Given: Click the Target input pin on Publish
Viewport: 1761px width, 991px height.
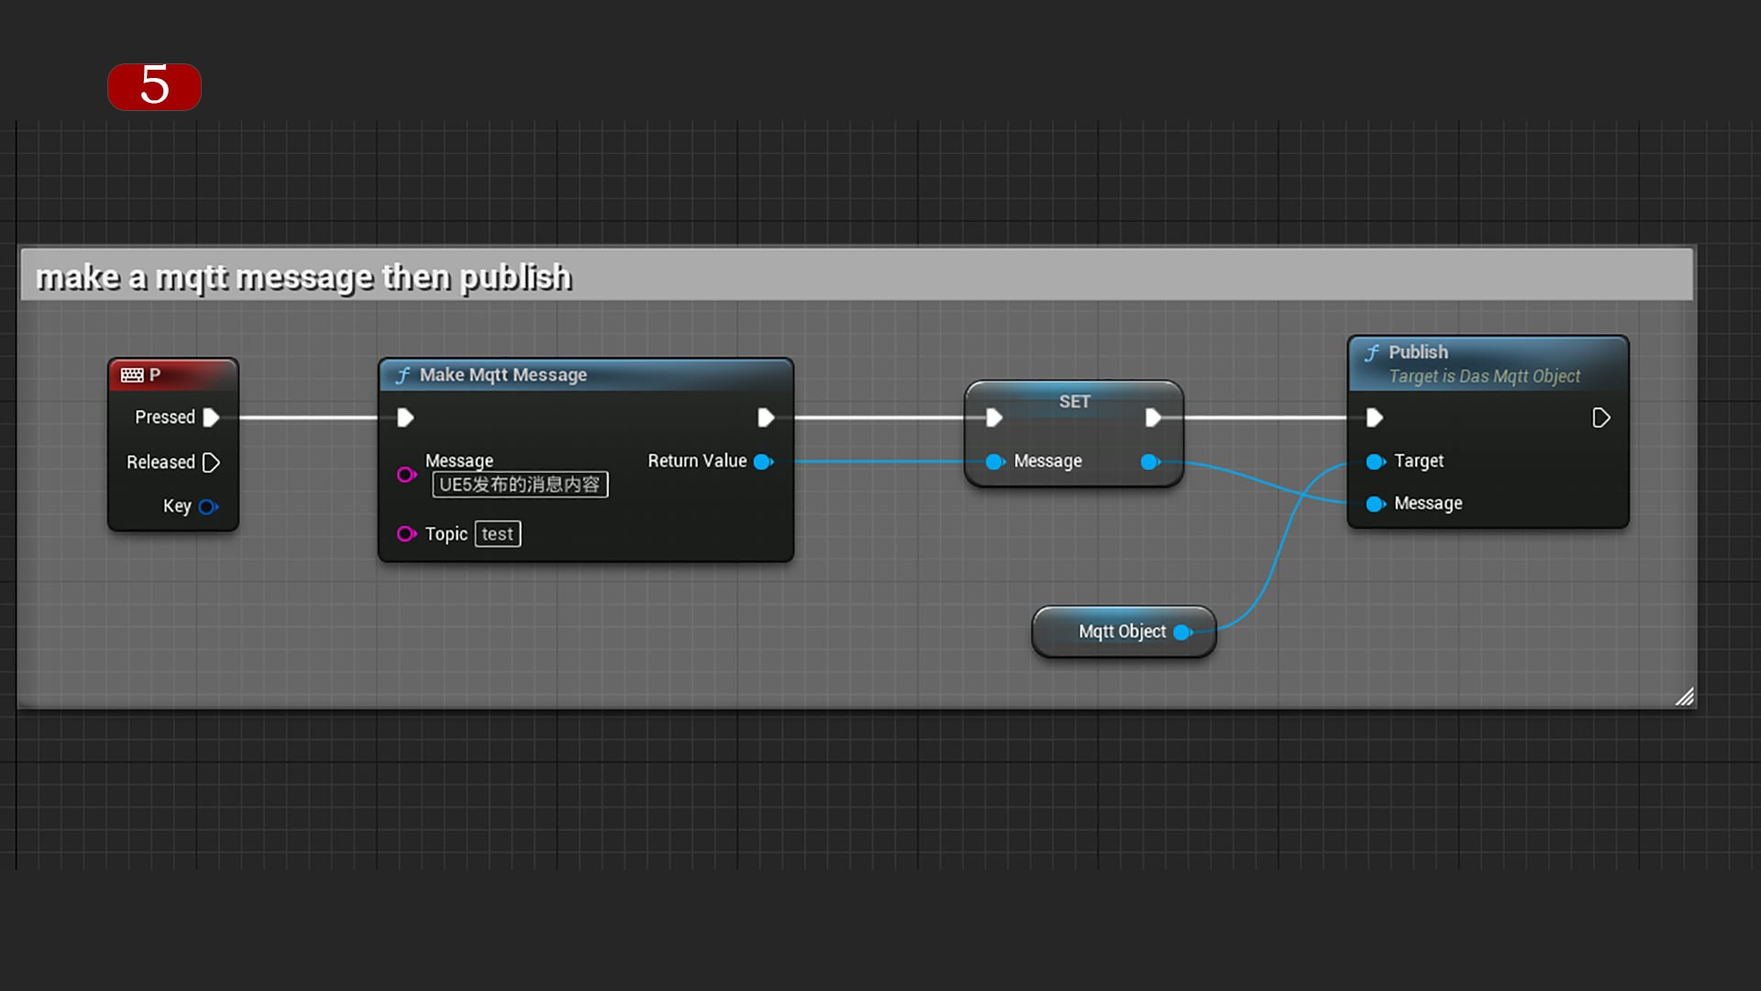Looking at the screenshot, I should (1376, 462).
